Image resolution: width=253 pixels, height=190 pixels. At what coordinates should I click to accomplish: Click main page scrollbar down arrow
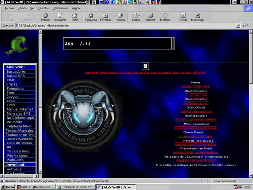pos(251,176)
